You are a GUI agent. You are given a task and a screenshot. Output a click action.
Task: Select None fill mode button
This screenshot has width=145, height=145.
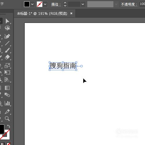pyautogui.click(x=8, y=144)
